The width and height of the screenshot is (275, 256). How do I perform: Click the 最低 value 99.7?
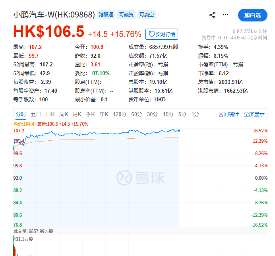tap(34, 56)
